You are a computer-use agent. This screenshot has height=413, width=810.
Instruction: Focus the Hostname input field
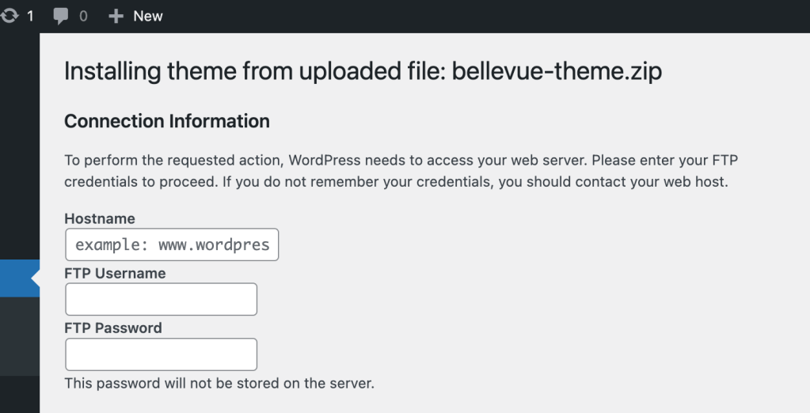[x=172, y=244]
